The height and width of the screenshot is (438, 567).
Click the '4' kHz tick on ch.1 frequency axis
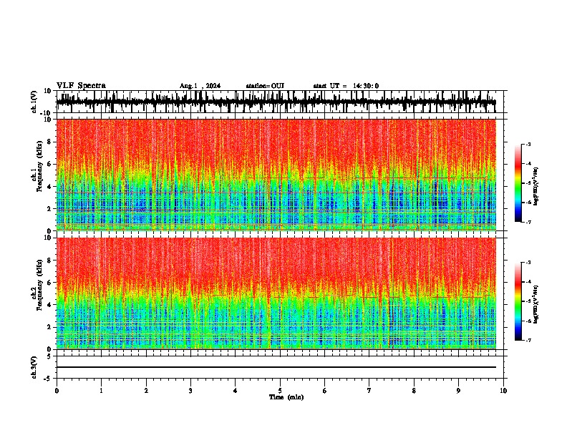click(x=50, y=187)
